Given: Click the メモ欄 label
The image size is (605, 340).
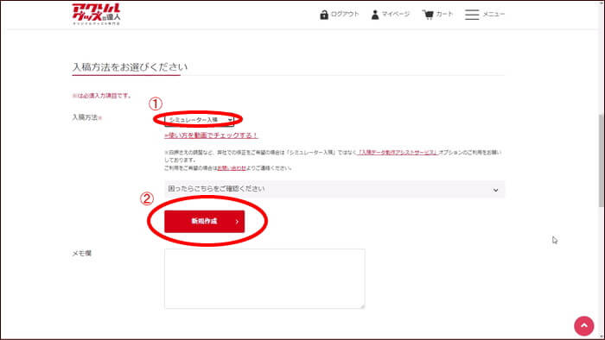Looking at the screenshot, I should click(x=82, y=253).
